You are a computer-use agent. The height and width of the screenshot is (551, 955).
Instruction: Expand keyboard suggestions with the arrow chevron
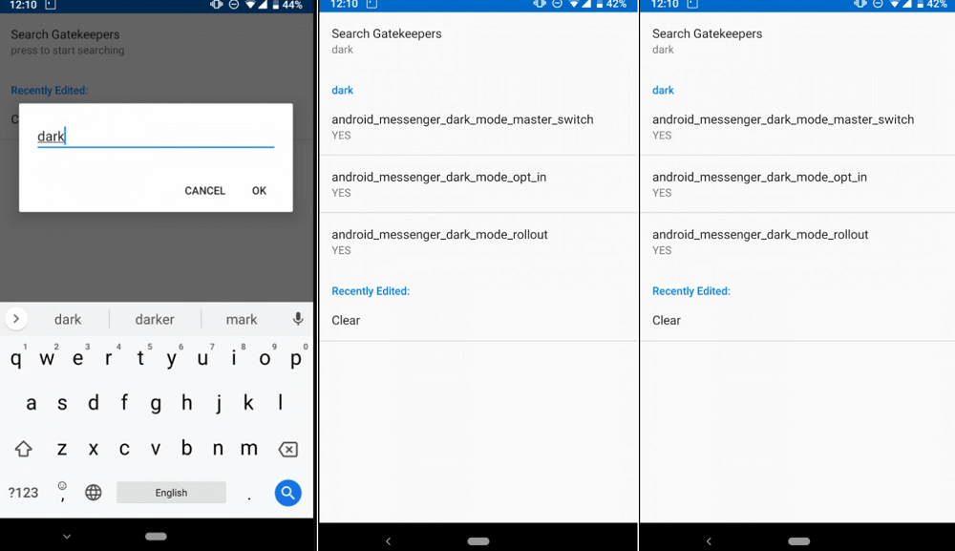pos(16,318)
